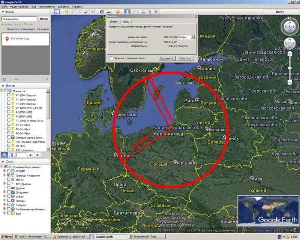The width and height of the screenshot is (300, 240).
Task: Open the История link
Action: tap(43, 29)
